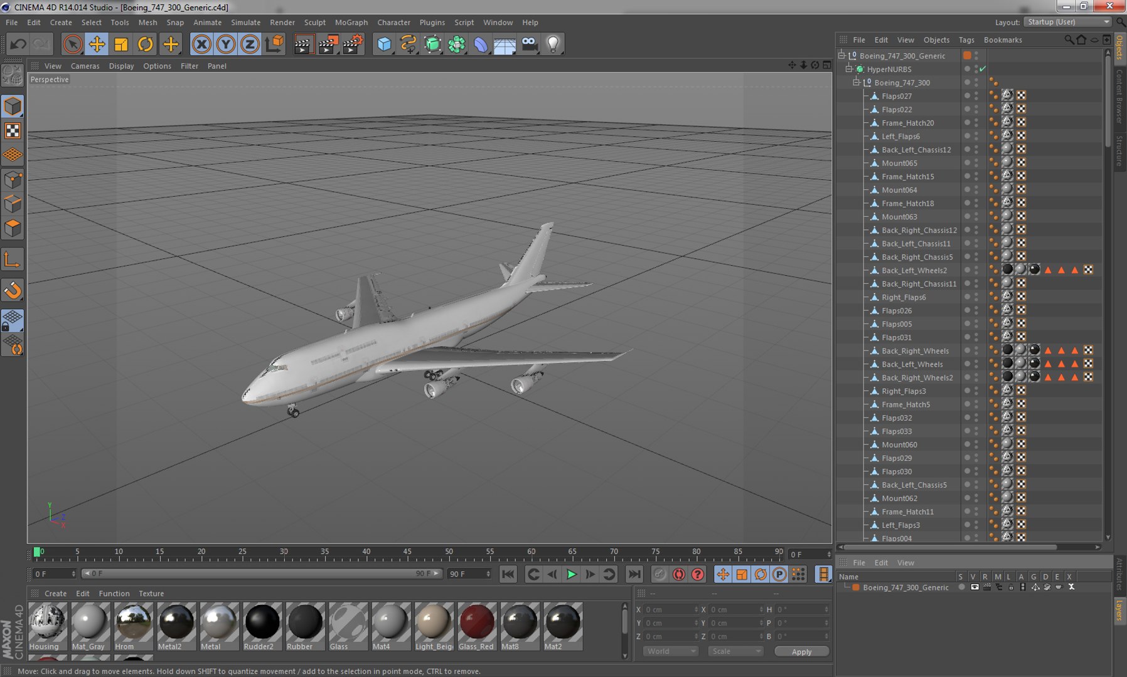Open the Sculpt menu
The height and width of the screenshot is (677, 1127).
coord(314,22)
